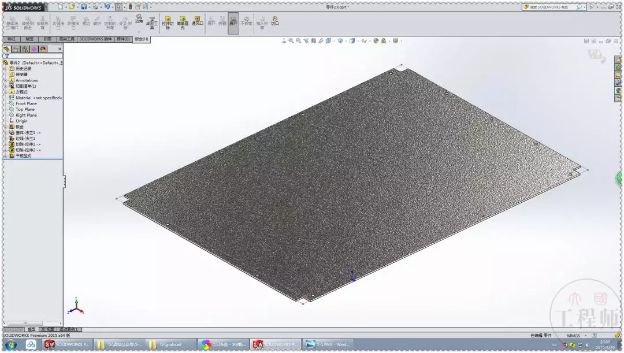The image size is (624, 353).
Task: Select Front Plane in feature tree
Action: pyautogui.click(x=26, y=103)
